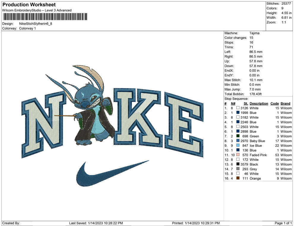Click stitch count 172 in row 12
294x226 pixels.
(245, 160)
